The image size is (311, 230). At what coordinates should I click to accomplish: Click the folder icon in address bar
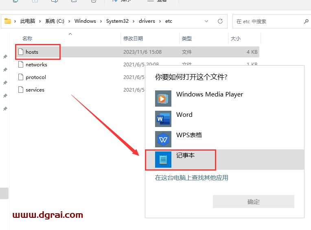pos(8,21)
